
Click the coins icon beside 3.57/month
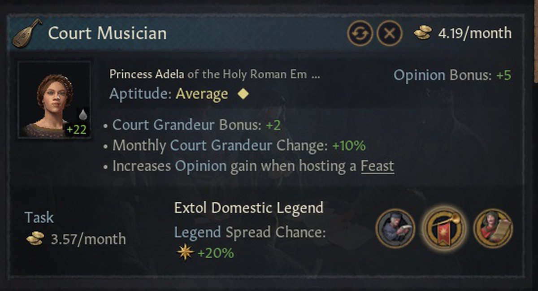pyautogui.click(x=35, y=239)
